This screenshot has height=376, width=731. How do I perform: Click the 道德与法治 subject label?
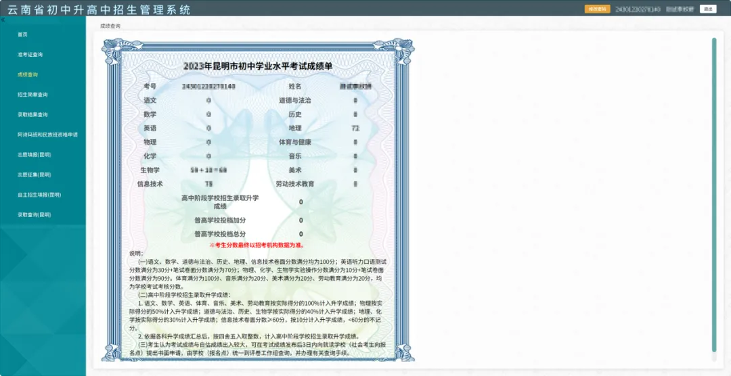pyautogui.click(x=295, y=100)
